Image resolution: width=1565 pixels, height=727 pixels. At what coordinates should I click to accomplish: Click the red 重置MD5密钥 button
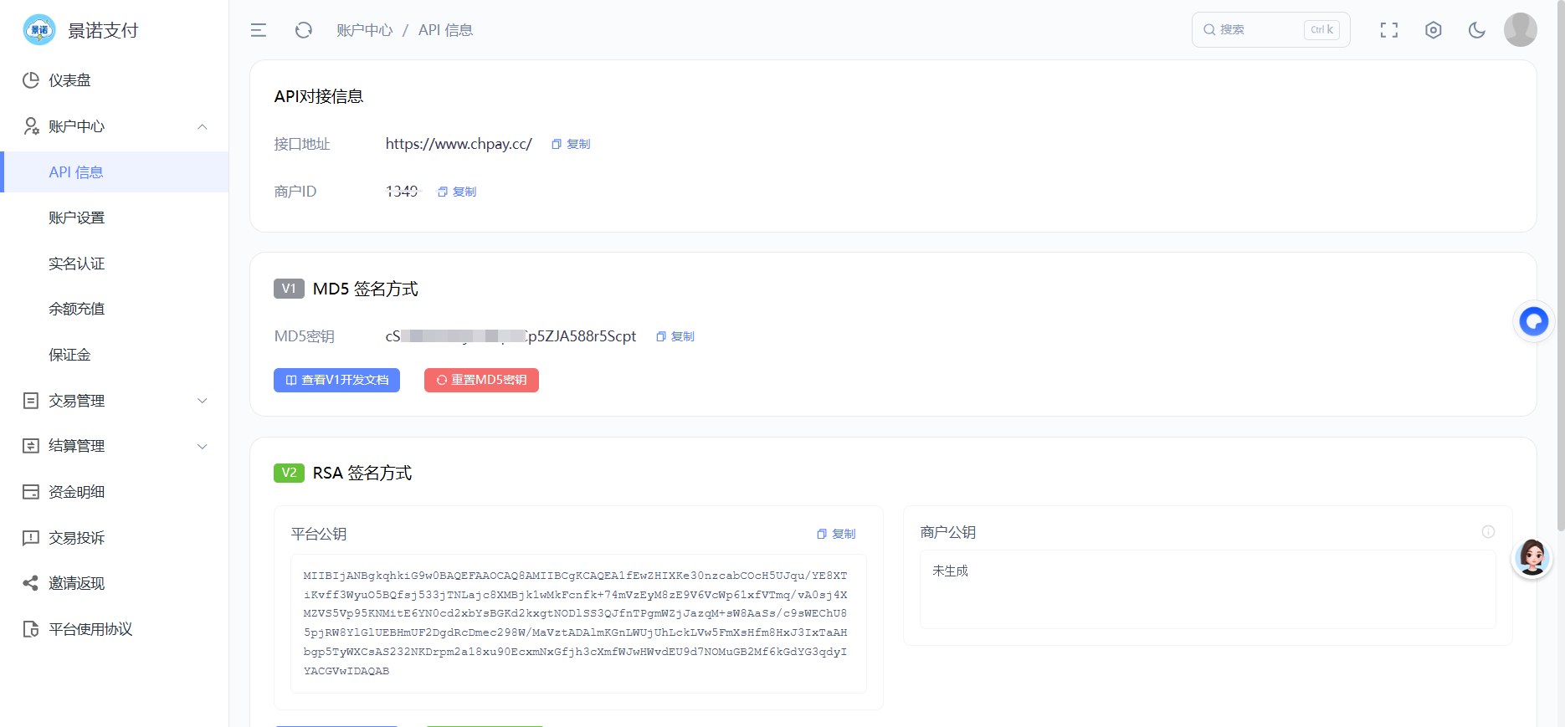click(481, 380)
